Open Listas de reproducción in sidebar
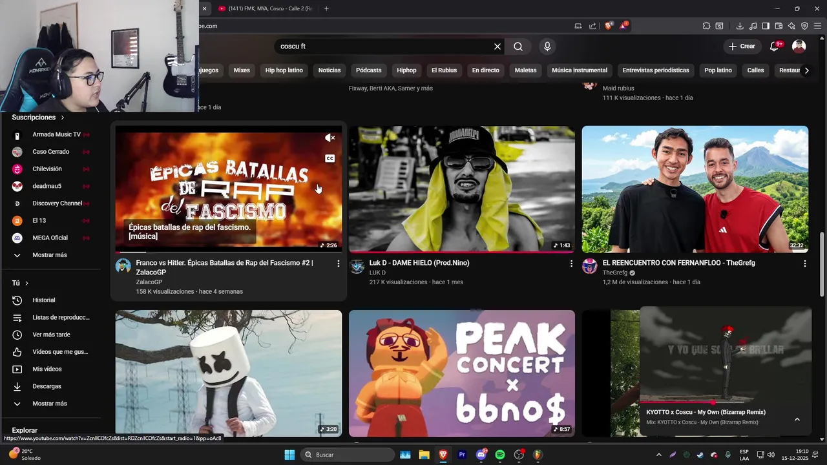The height and width of the screenshot is (465, 827). point(52,318)
